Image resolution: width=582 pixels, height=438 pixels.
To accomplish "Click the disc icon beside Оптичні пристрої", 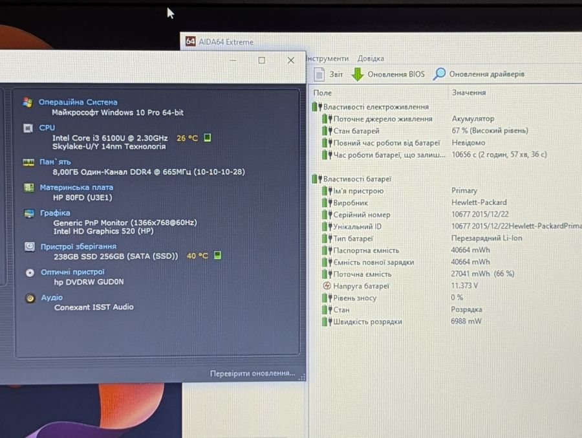I will coord(30,272).
